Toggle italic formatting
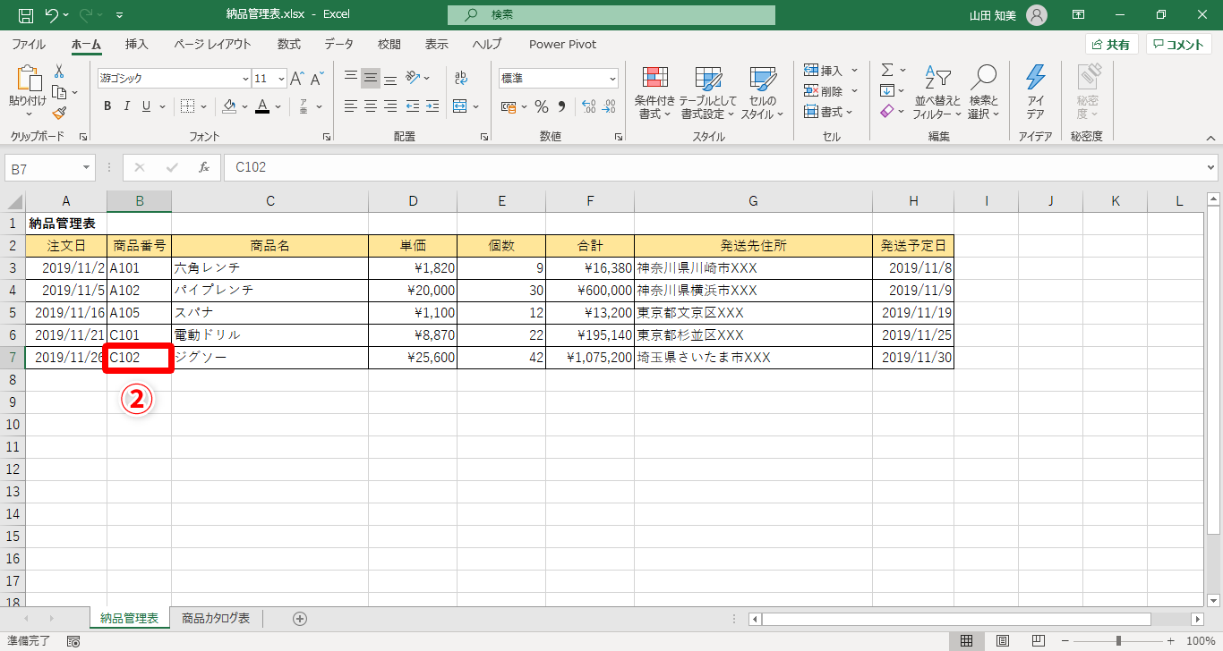The image size is (1223, 651). coord(127,106)
